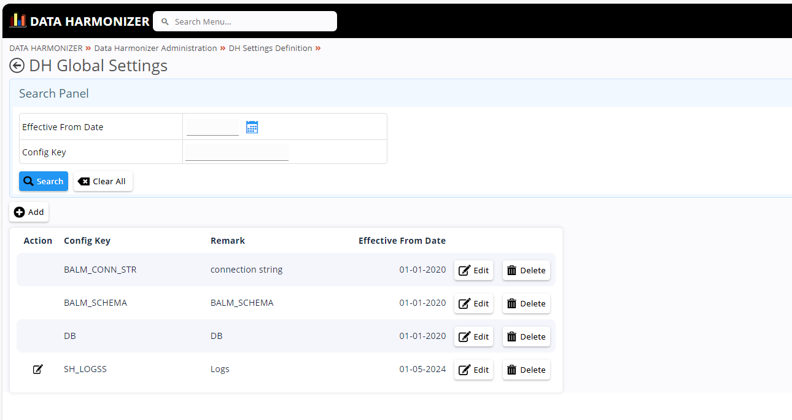Open the Effective From Date calendar picker

[x=252, y=127]
